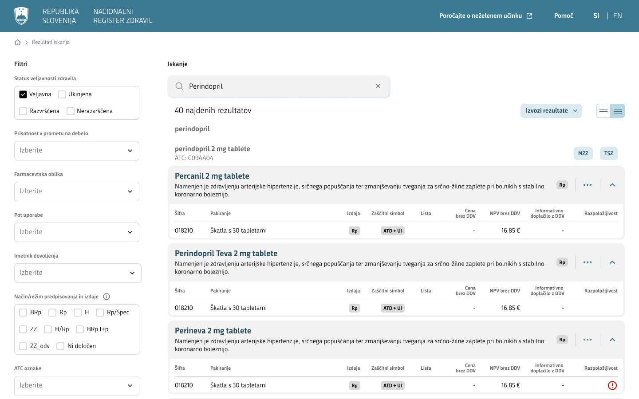The width and height of the screenshot is (639, 399).
Task: Open more options for Percanil 2 mg
Action: point(588,185)
